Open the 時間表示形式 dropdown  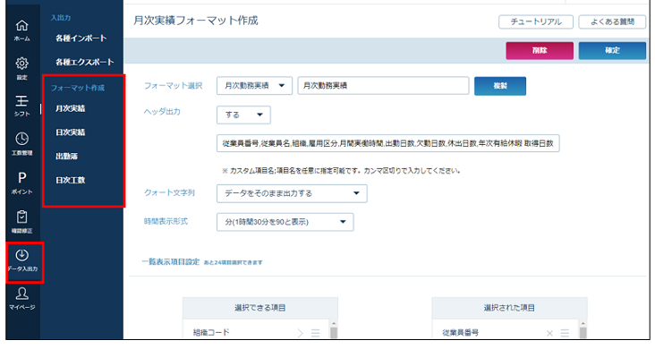285,222
